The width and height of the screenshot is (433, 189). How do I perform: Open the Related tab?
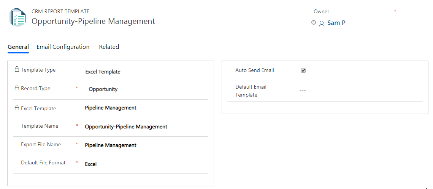coord(109,47)
